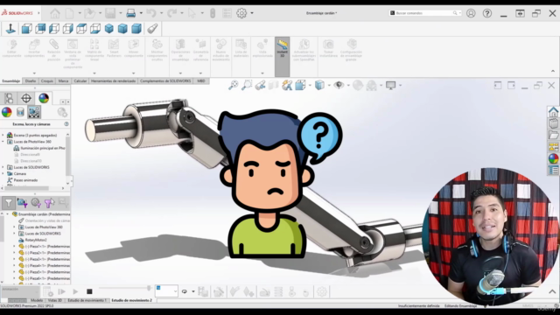Click the normal-to view icon with the upward arrow
Viewport: 560px width, 315px height.
(x=10, y=29)
